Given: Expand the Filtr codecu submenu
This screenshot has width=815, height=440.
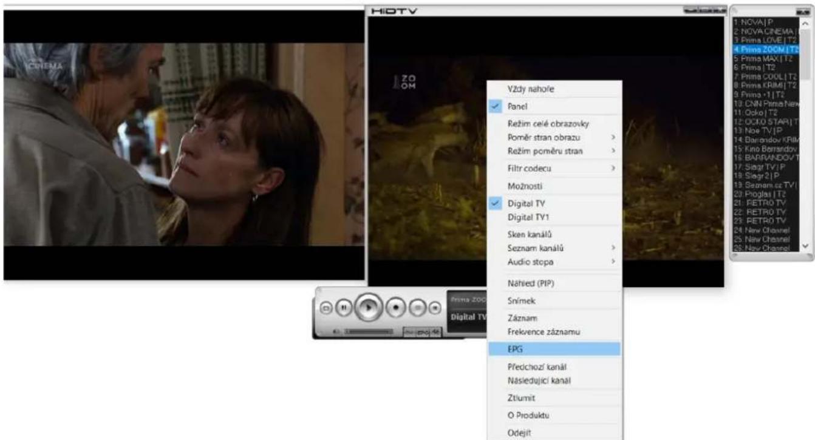Looking at the screenshot, I should point(554,168).
